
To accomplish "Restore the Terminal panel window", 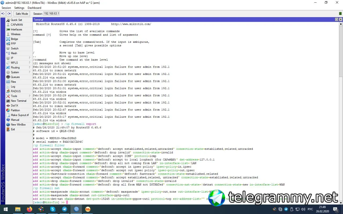I will click(x=337, y=20).
